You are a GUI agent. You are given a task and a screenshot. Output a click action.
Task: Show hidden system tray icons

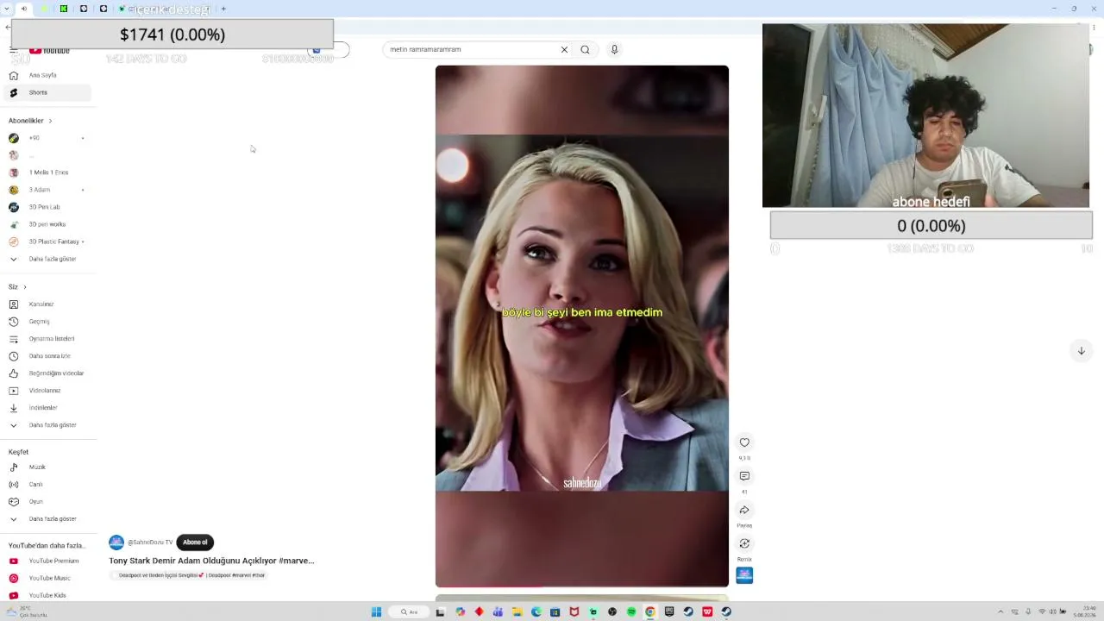coord(1001,612)
